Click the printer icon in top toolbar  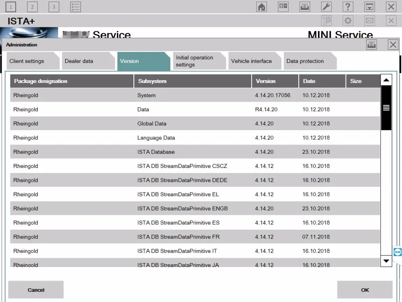tap(305, 7)
